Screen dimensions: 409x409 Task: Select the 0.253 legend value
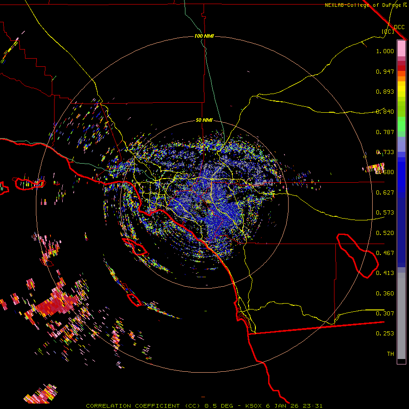click(385, 334)
